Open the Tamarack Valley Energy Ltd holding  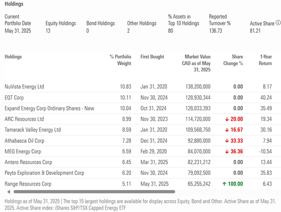[x=33, y=130]
